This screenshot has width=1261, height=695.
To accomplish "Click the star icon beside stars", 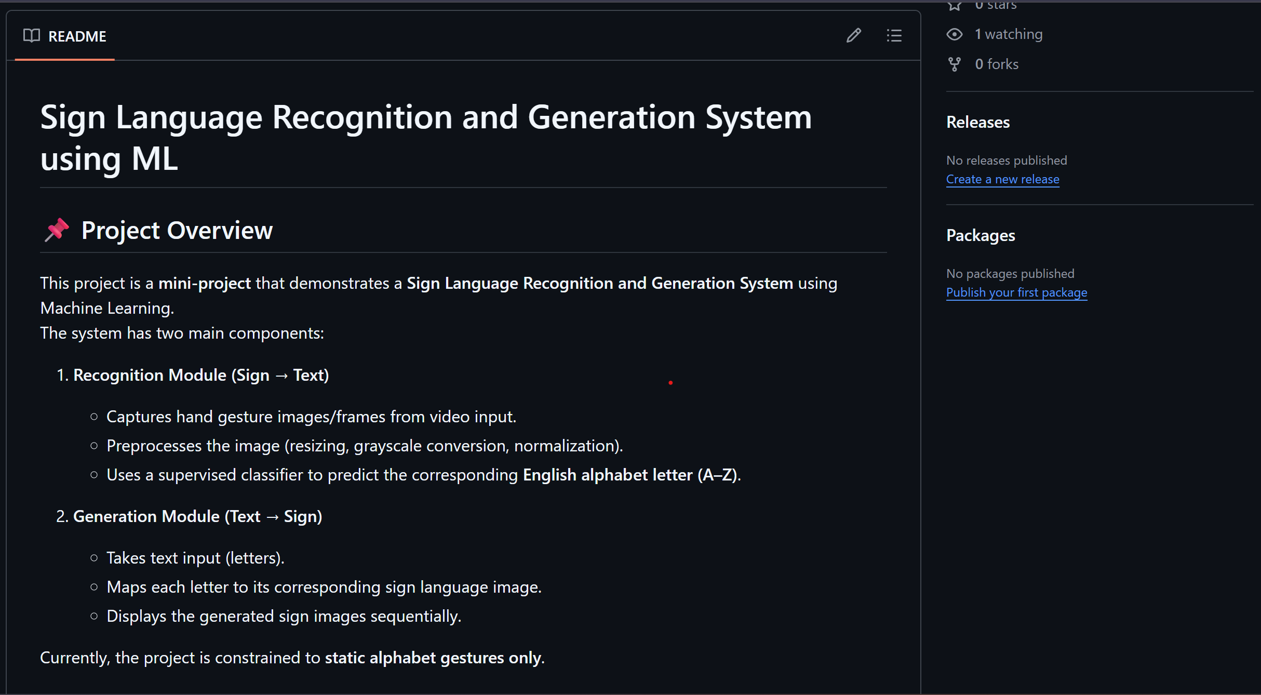I will (954, 5).
